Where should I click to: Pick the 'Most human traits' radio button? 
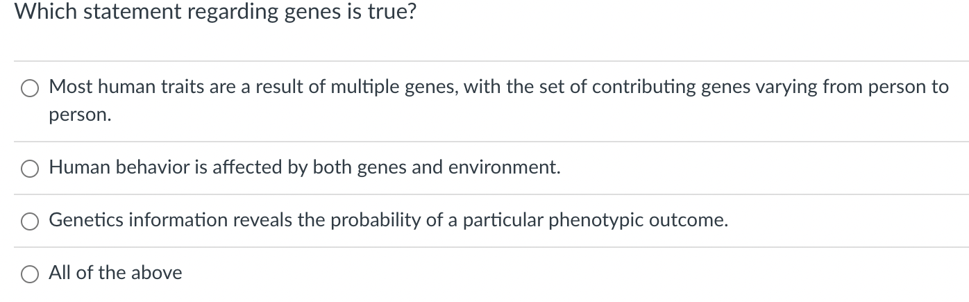[30, 88]
